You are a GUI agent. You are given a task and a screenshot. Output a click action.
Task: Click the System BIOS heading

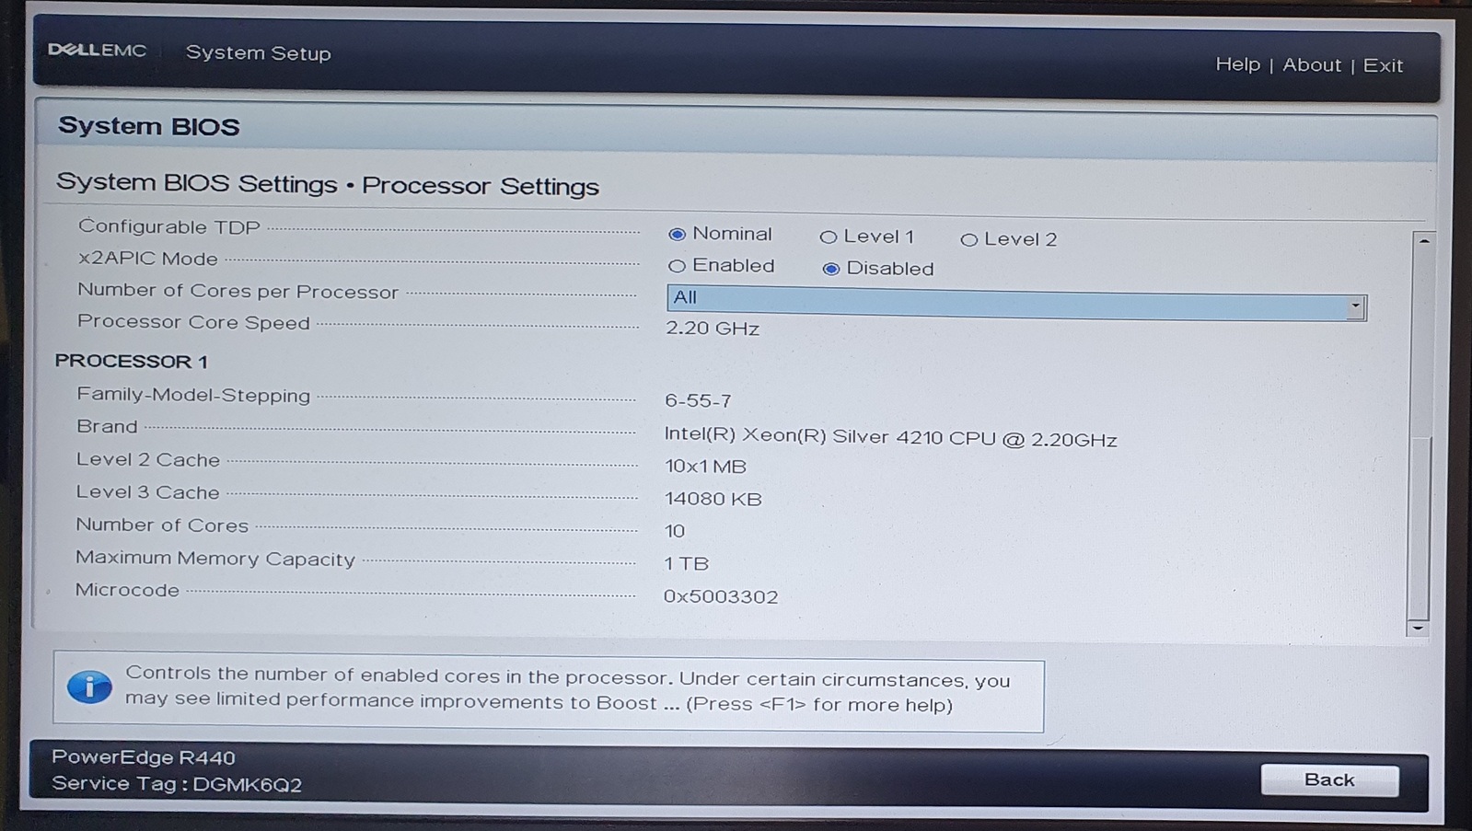(x=148, y=126)
